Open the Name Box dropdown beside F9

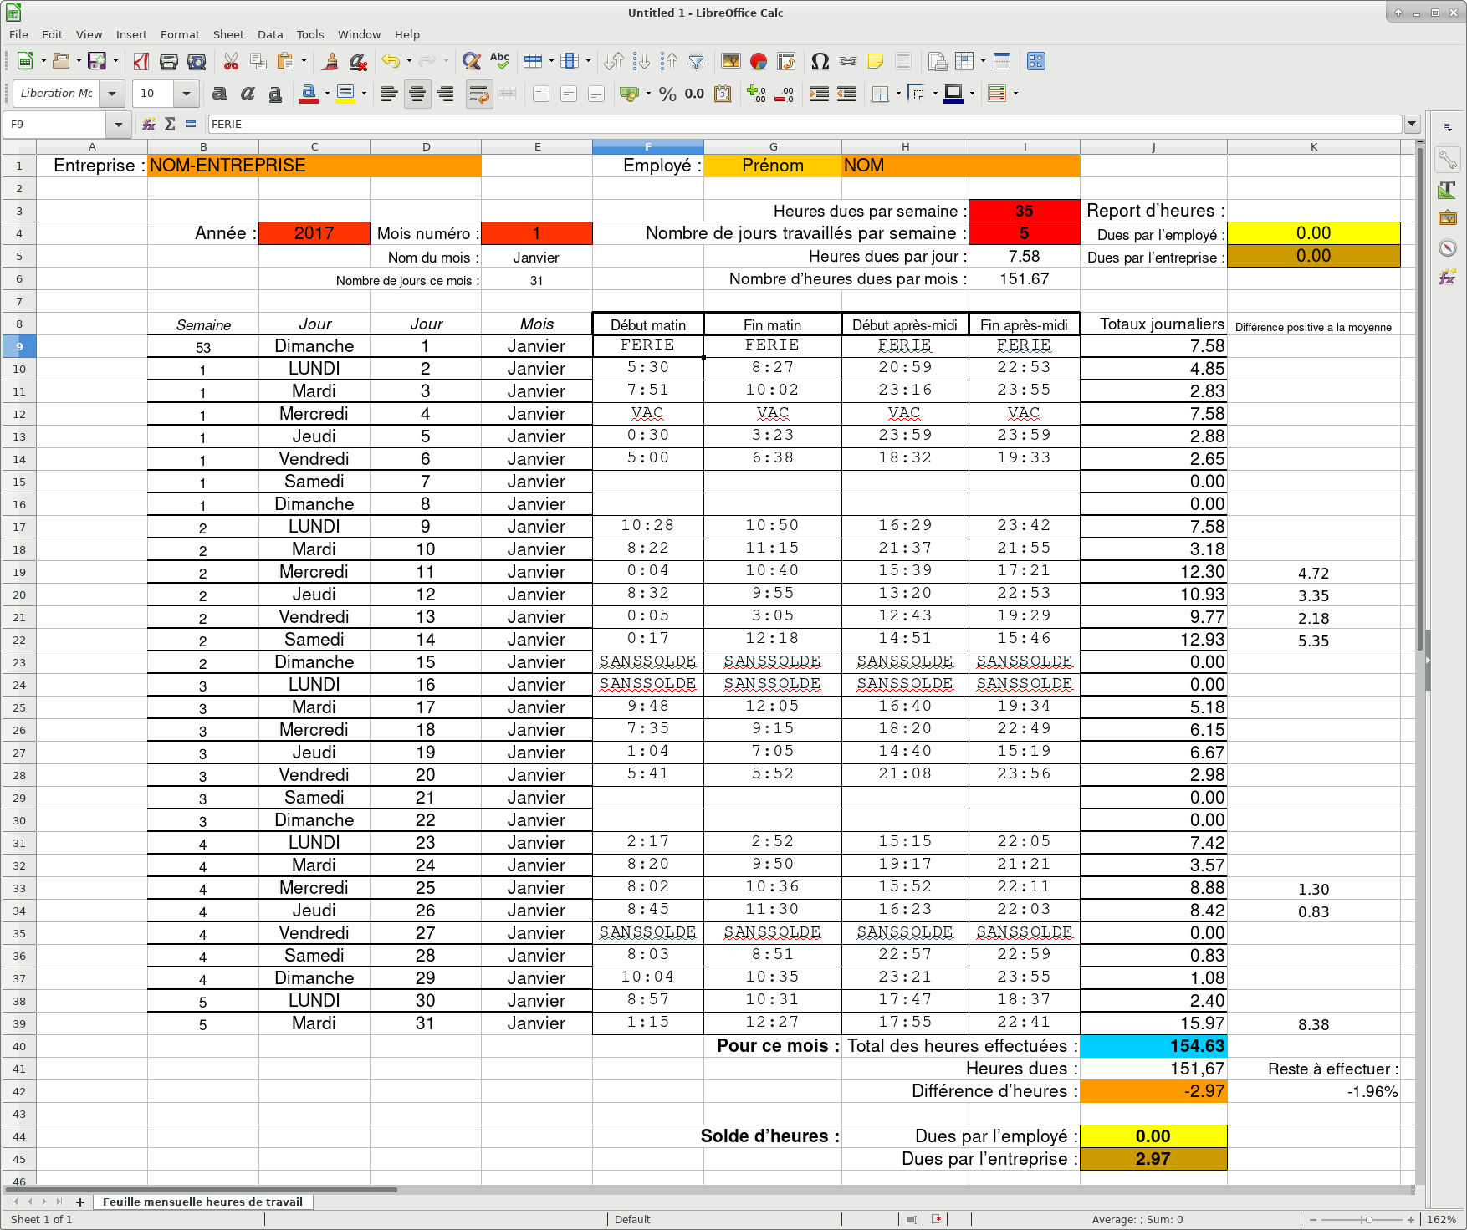pyautogui.click(x=118, y=124)
